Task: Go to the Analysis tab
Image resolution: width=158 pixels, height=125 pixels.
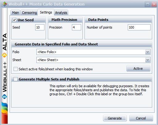Action: coord(61,13)
